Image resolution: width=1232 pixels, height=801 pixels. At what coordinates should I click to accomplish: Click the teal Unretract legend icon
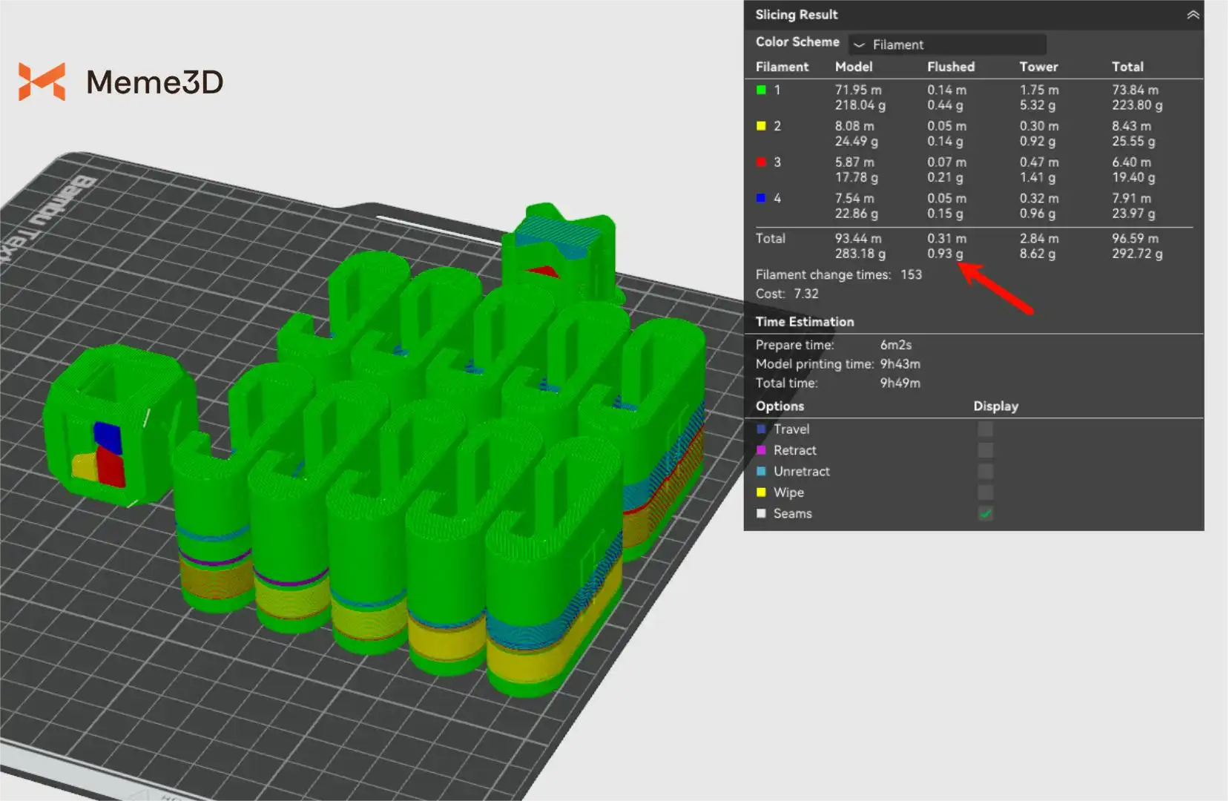[x=761, y=472]
